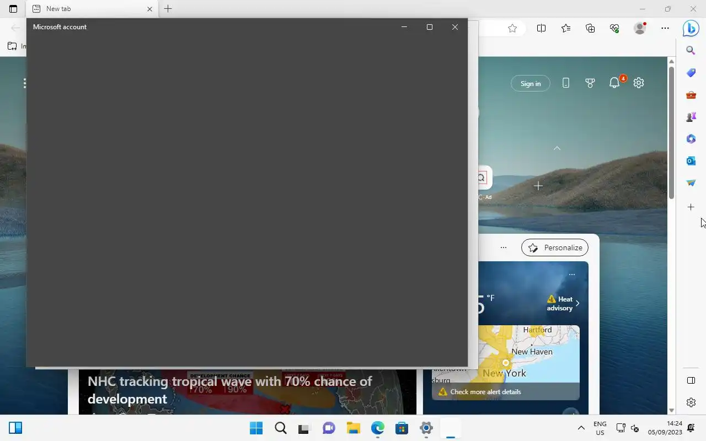Open Windows Widgets in taskbar
This screenshot has width=706, height=441.
pos(15,428)
